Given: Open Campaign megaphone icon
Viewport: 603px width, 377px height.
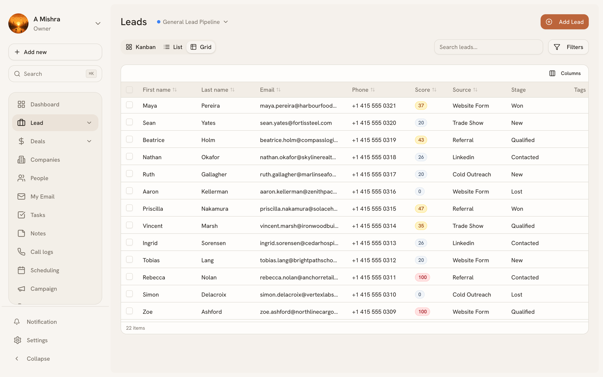Looking at the screenshot, I should 21,289.
